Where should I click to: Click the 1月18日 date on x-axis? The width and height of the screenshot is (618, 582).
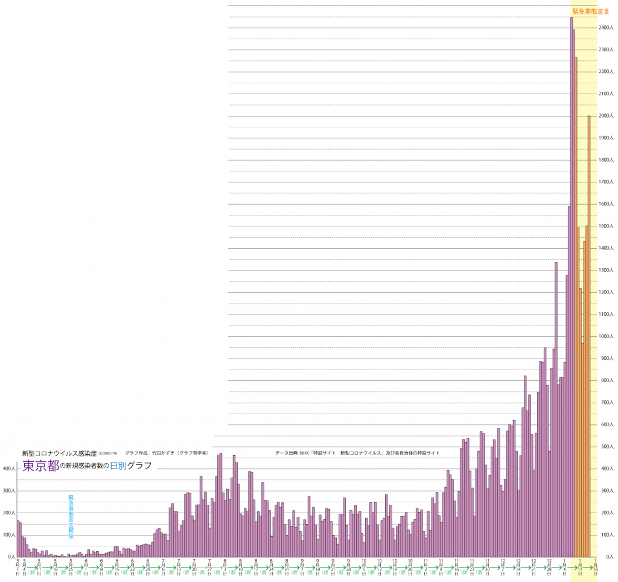(596, 569)
